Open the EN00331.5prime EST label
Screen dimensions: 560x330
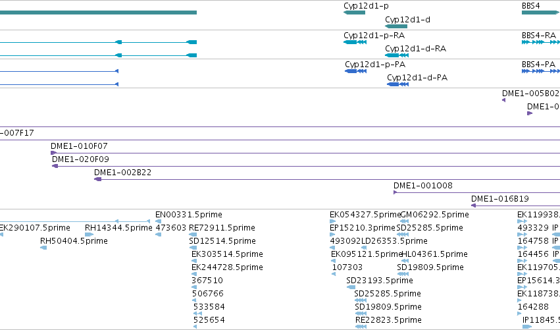(x=189, y=215)
